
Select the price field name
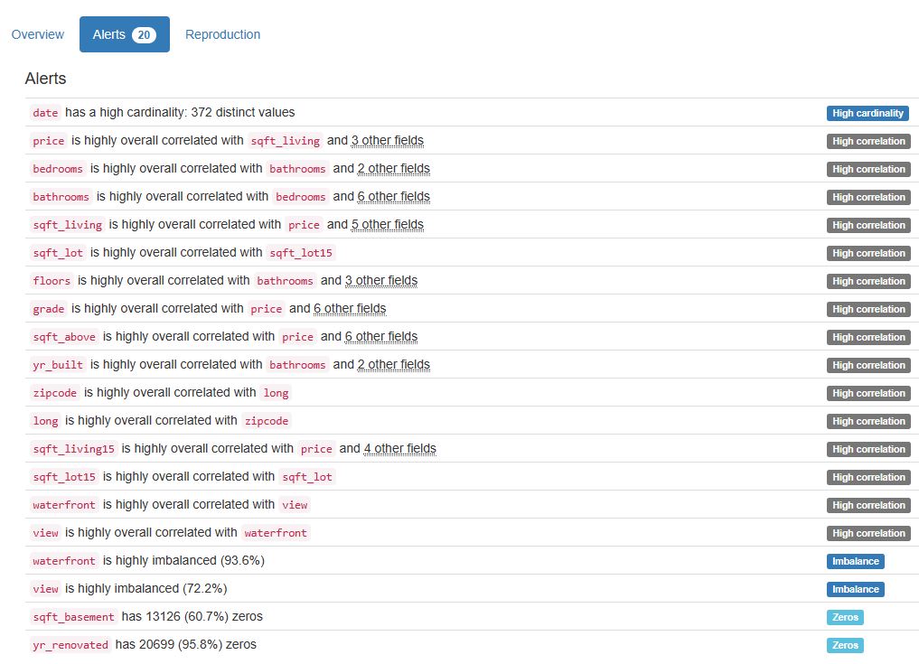tap(48, 141)
